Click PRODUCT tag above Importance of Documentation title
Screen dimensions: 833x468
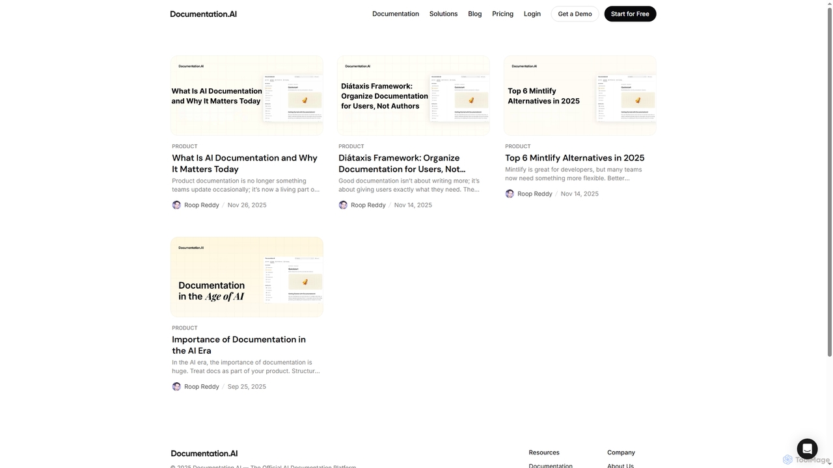(x=184, y=328)
